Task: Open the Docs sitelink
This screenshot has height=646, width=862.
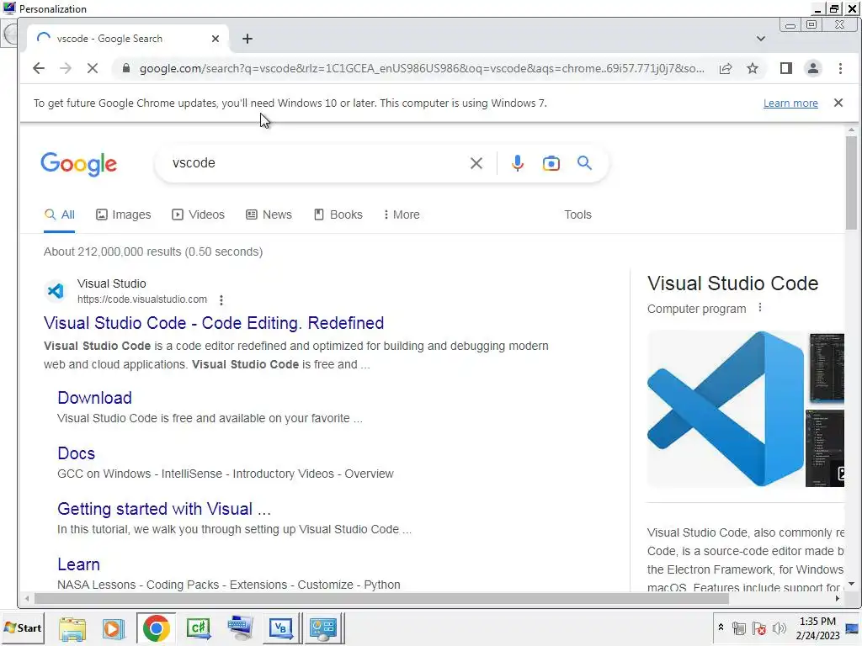Action: point(77,453)
